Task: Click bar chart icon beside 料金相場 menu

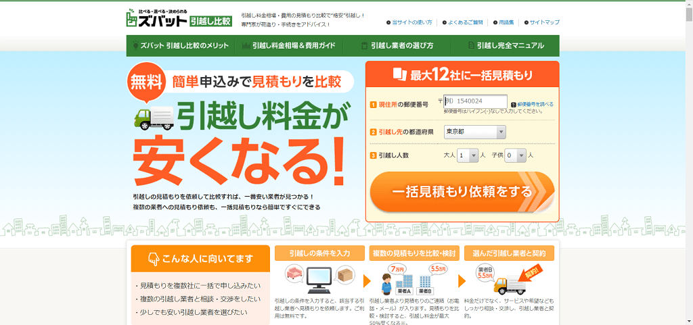Action: pyautogui.click(x=246, y=45)
